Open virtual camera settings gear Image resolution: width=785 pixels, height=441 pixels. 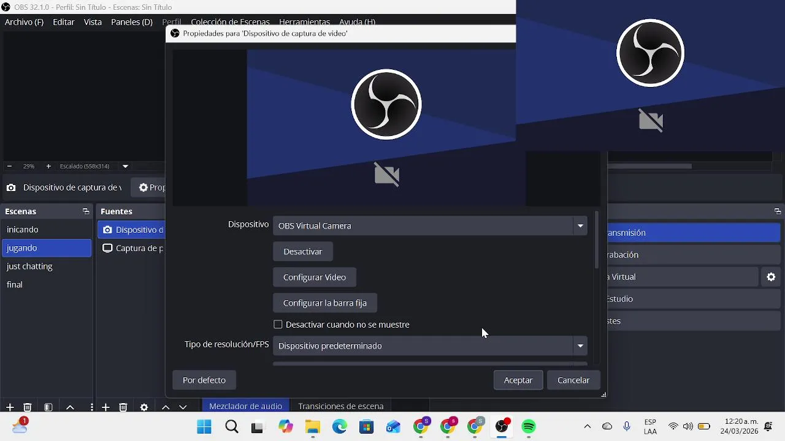(x=771, y=277)
